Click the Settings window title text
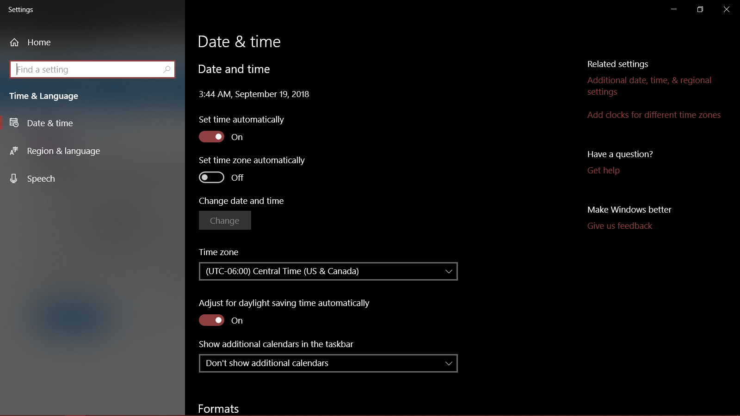The width and height of the screenshot is (740, 416). [21, 10]
